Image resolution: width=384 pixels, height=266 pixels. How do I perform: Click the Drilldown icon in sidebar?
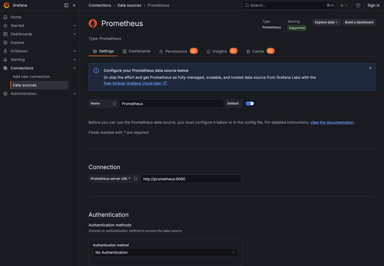5,51
